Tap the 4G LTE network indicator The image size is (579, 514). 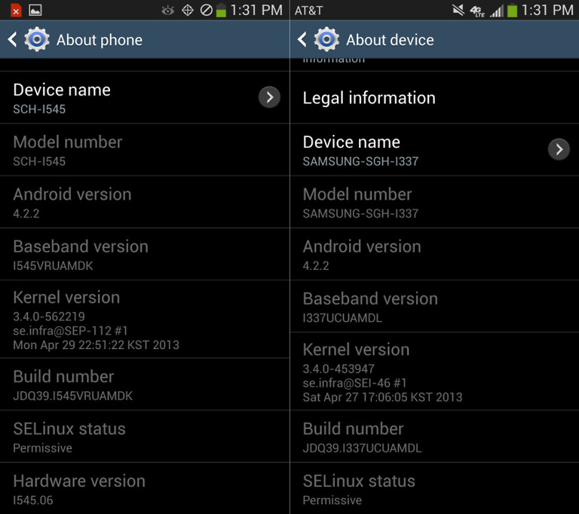[476, 11]
